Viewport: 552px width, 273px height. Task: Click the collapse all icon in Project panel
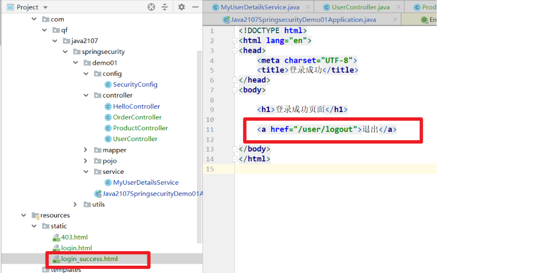165,7
